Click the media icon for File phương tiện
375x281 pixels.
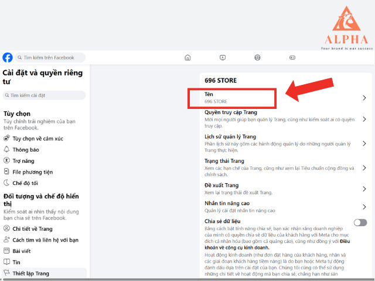coord(6,172)
